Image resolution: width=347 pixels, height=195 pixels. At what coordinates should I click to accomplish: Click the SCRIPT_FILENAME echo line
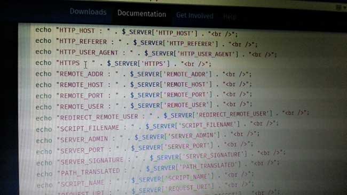157,127
